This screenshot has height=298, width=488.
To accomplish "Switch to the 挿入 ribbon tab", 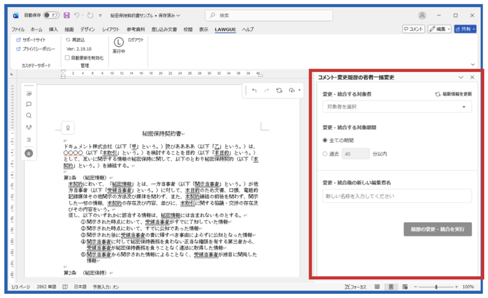I will 53,30.
